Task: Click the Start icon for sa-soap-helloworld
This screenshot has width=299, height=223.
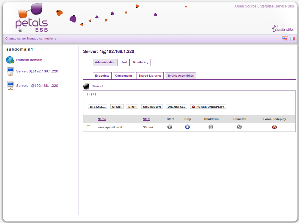Action: 170,127
